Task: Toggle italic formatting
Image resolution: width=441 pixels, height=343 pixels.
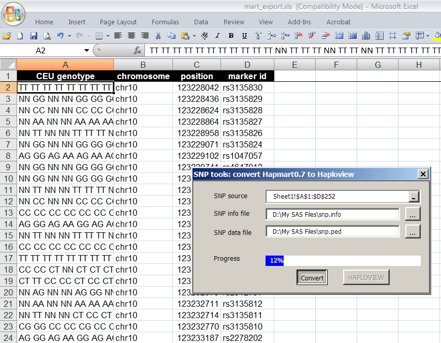Action: [217, 36]
